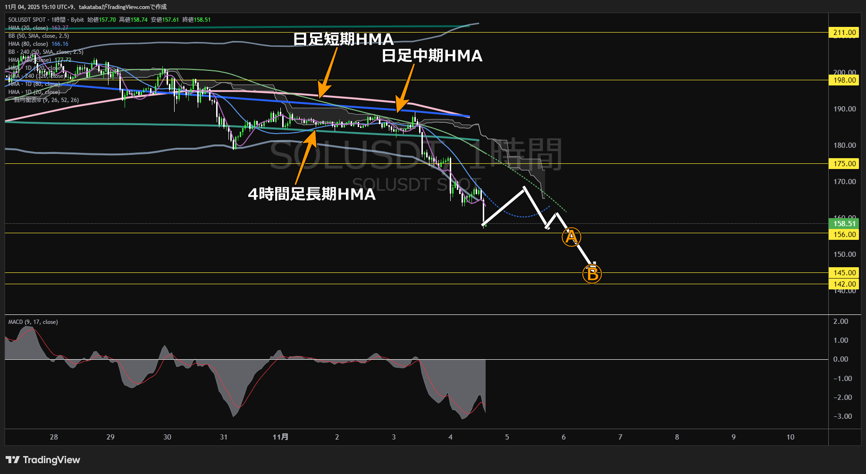Click the green 158.51 current price label

point(844,224)
